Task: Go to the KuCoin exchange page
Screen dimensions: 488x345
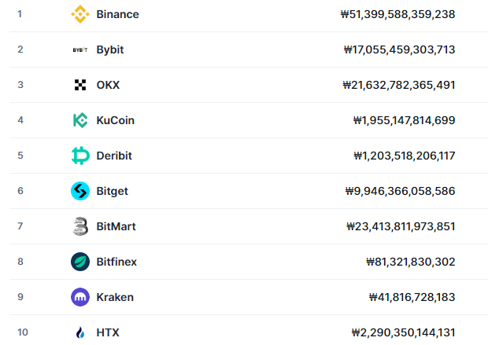Action: tap(116, 120)
